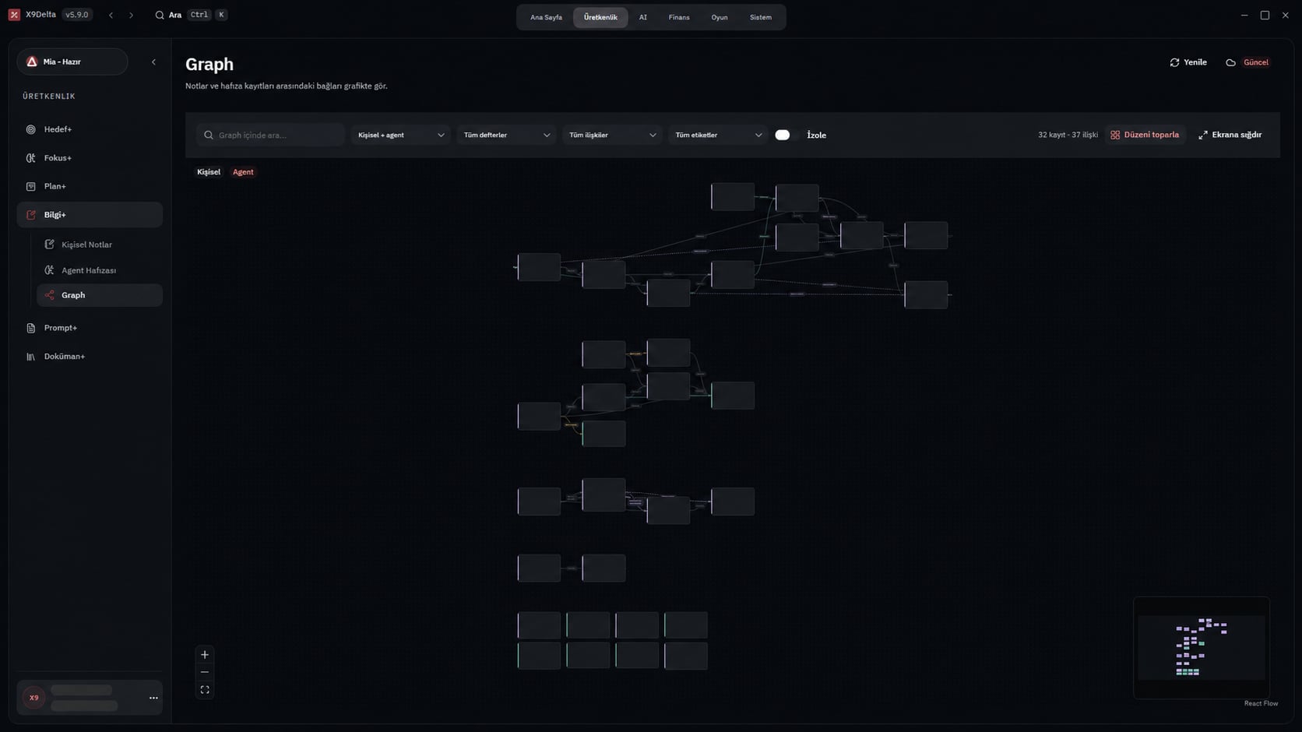The image size is (1302, 732).
Task: Select Graph in the sidebar
Action: (x=100, y=295)
